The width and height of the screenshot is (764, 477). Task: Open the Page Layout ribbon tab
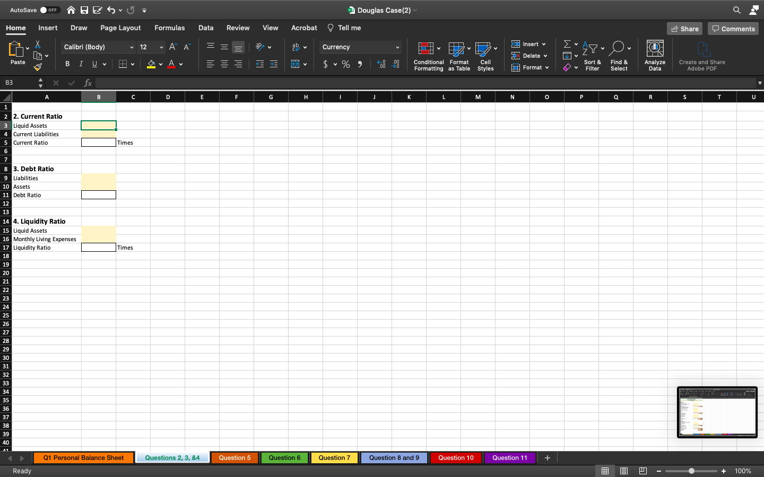coord(120,28)
